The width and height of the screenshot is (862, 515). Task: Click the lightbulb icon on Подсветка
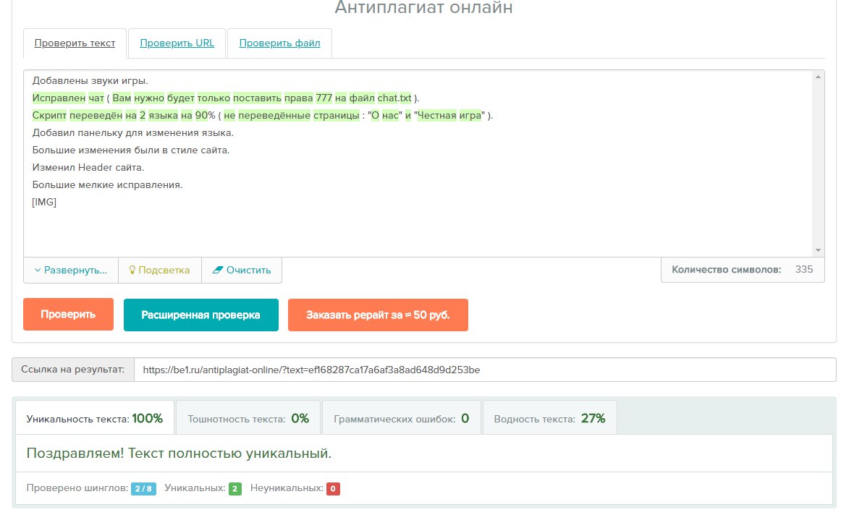pos(132,270)
